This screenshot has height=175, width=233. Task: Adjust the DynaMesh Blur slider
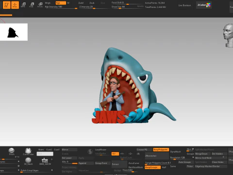click(x=190, y=150)
